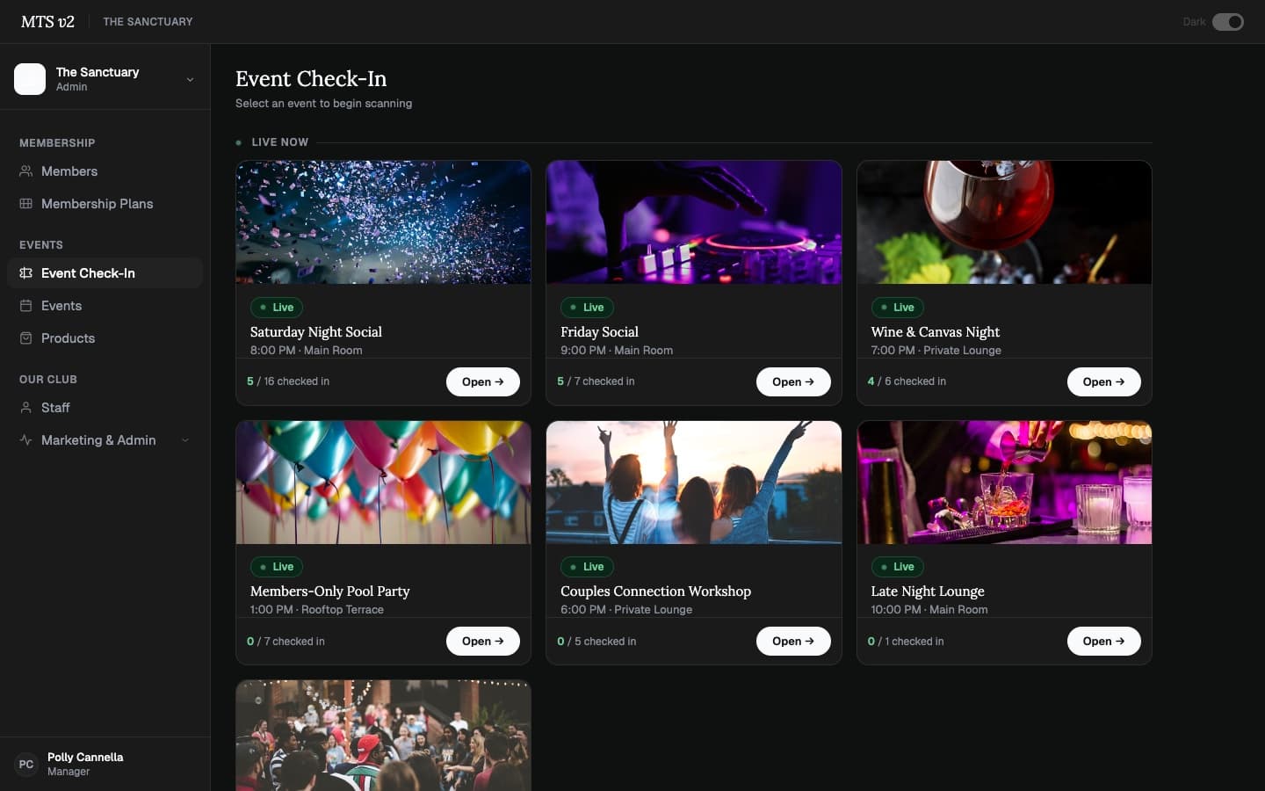This screenshot has height=791, width=1265.
Task: Click the Live badge on Saturday Night Social
Action: (x=277, y=308)
